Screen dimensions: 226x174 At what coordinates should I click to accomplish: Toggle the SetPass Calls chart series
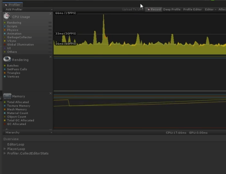[x=5, y=69]
